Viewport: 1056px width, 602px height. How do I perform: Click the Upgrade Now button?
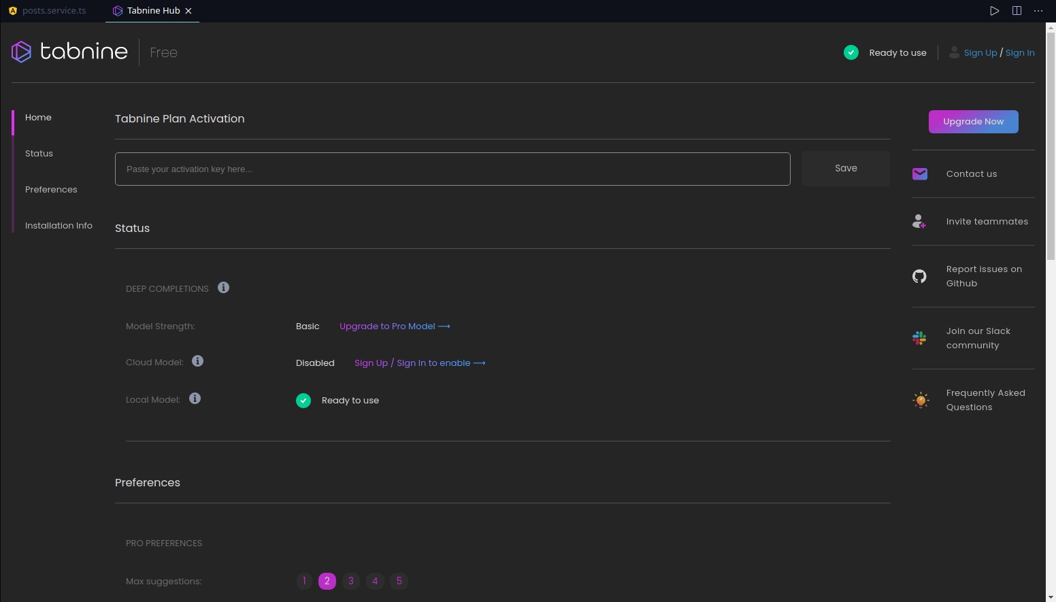coord(973,122)
